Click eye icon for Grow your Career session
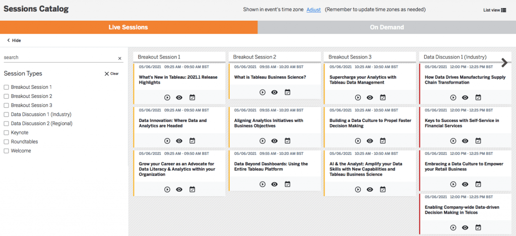This screenshot has width=516, height=236. click(x=179, y=189)
